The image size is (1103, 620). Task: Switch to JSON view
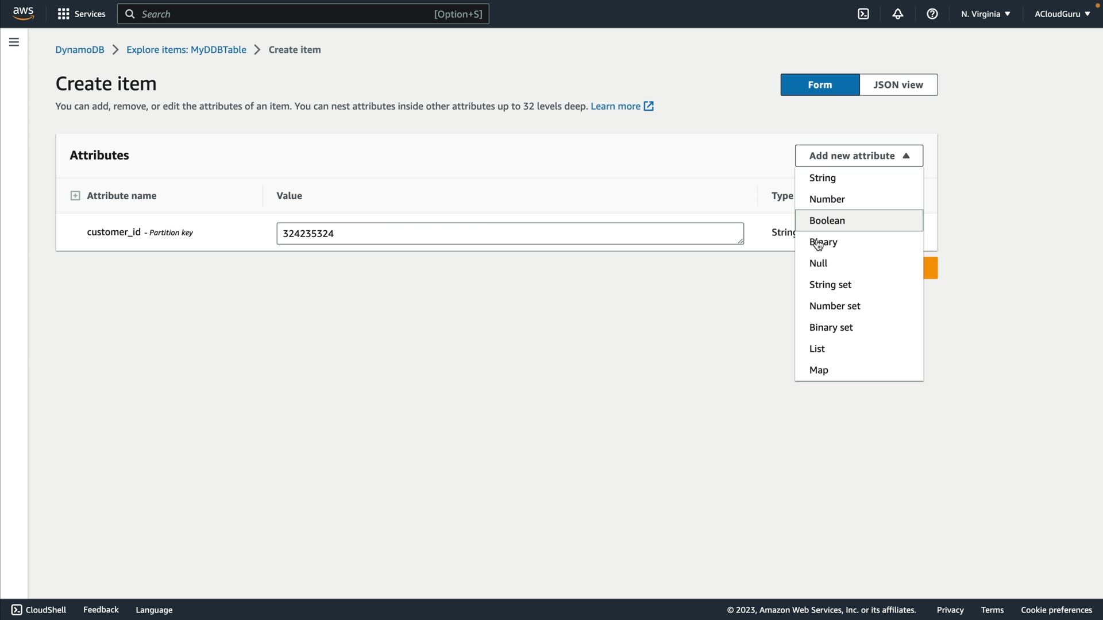point(898,85)
